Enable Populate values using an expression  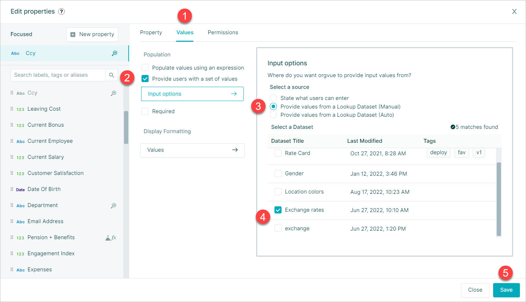pyautogui.click(x=145, y=67)
